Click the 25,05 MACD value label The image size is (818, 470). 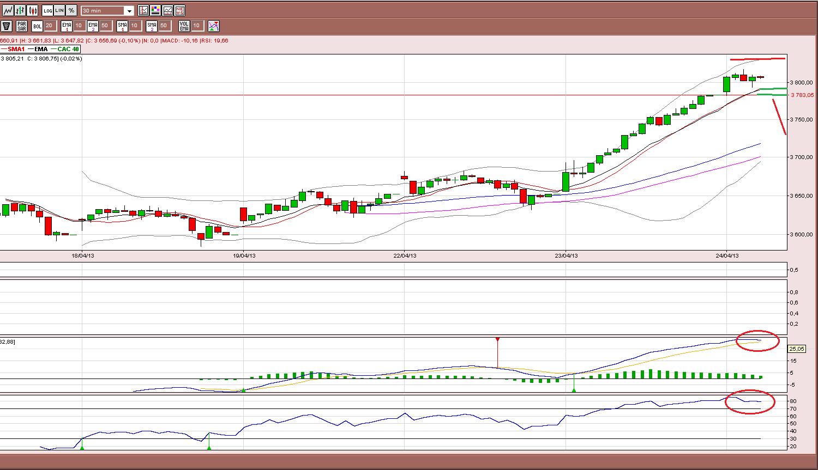[797, 349]
